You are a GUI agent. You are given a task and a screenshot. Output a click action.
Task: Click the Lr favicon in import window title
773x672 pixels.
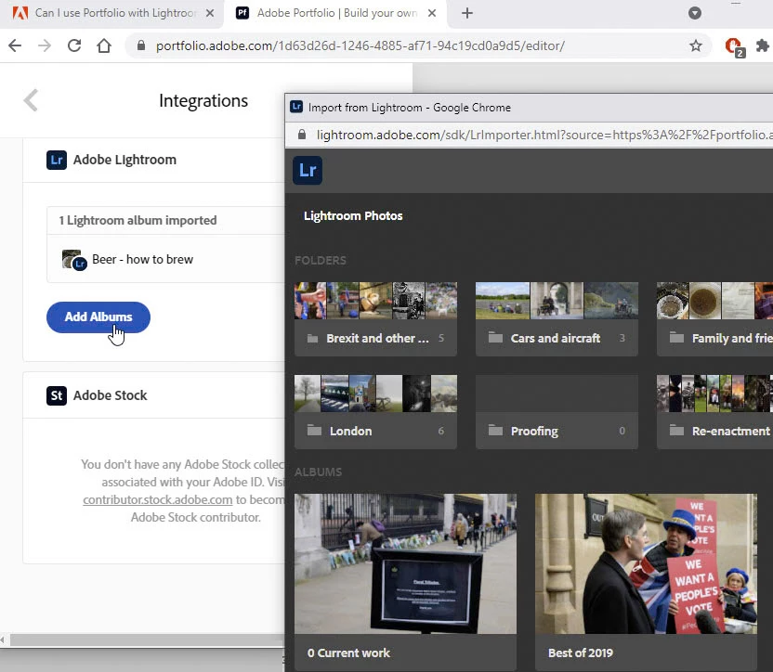click(296, 107)
